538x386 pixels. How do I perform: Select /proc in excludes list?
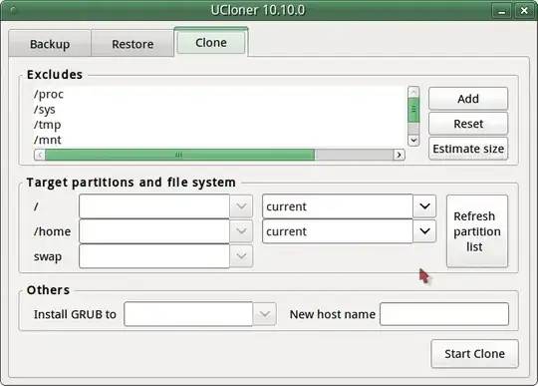tap(49, 94)
